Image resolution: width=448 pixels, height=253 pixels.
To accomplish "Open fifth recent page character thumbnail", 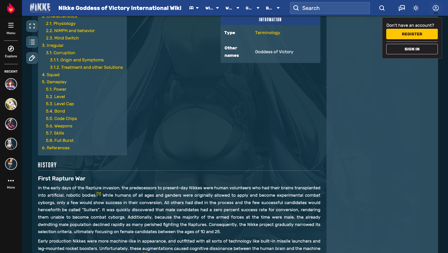I will [11, 164].
